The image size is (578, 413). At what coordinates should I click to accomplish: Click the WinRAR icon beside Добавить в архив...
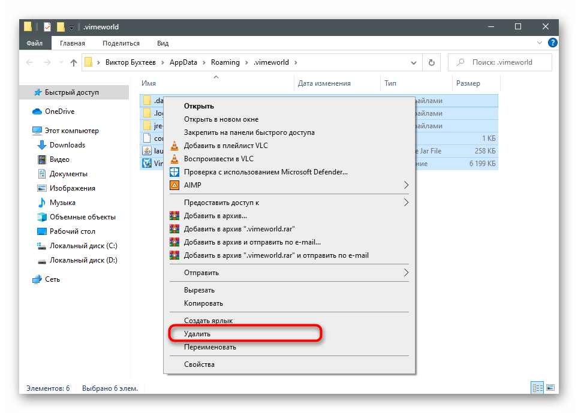174,216
